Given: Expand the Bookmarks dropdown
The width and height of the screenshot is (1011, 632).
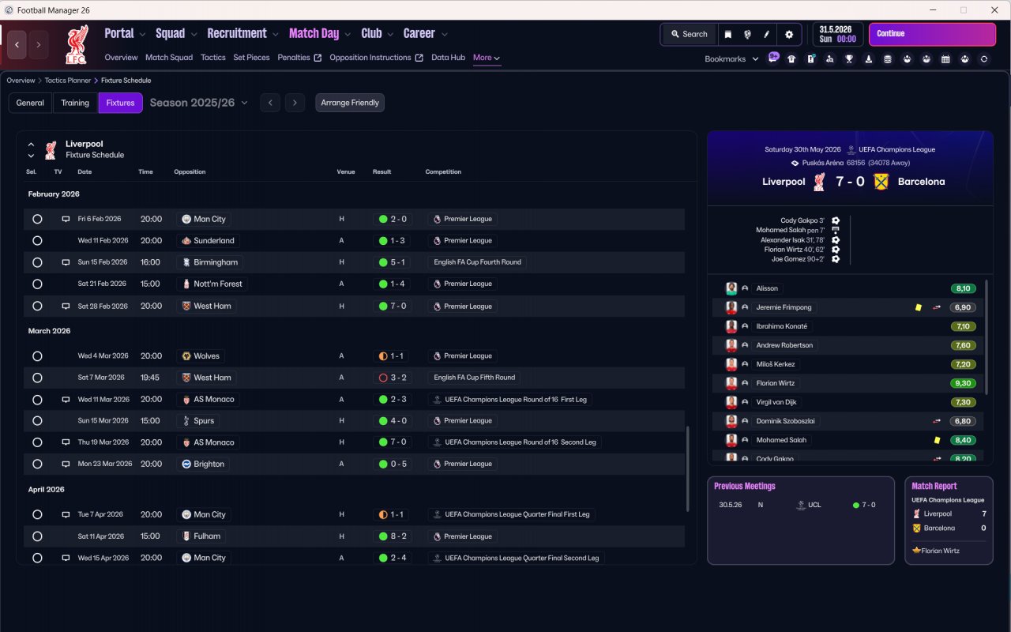Looking at the screenshot, I should 731,58.
